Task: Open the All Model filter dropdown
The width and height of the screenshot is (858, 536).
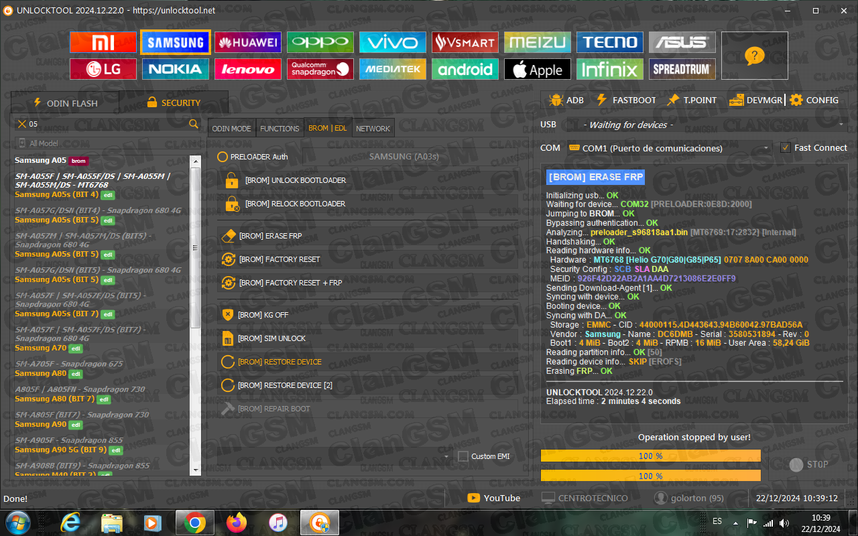Action: [107, 143]
